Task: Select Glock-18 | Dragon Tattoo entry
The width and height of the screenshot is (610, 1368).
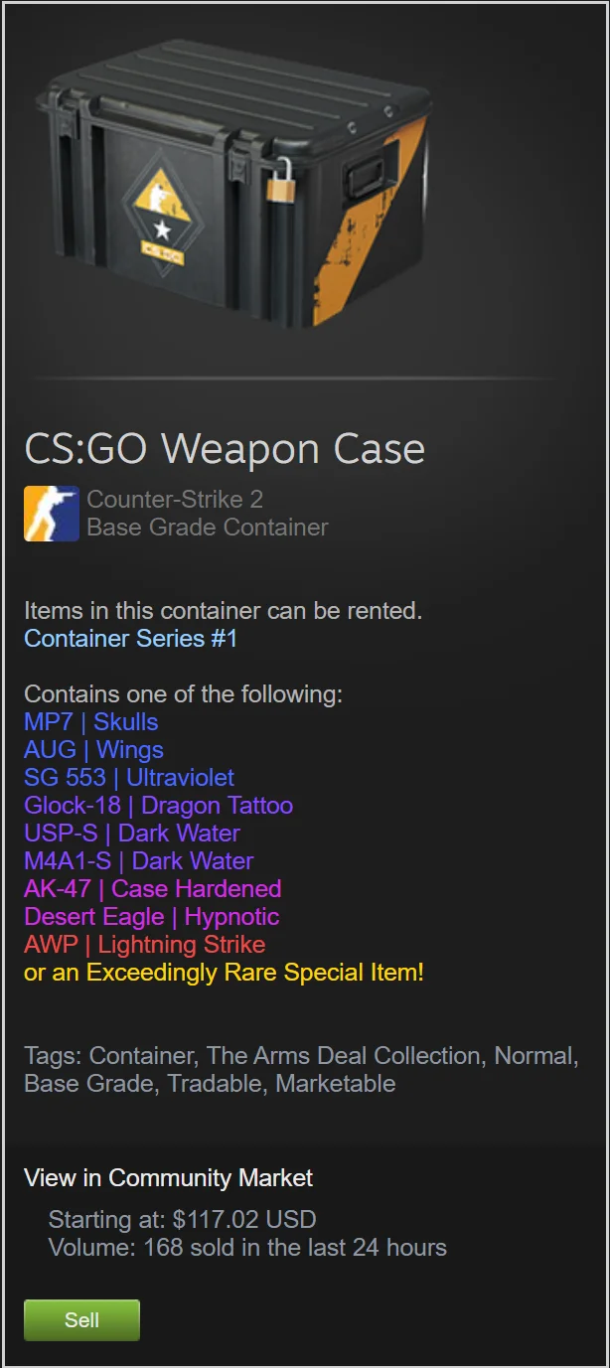Action: [159, 806]
